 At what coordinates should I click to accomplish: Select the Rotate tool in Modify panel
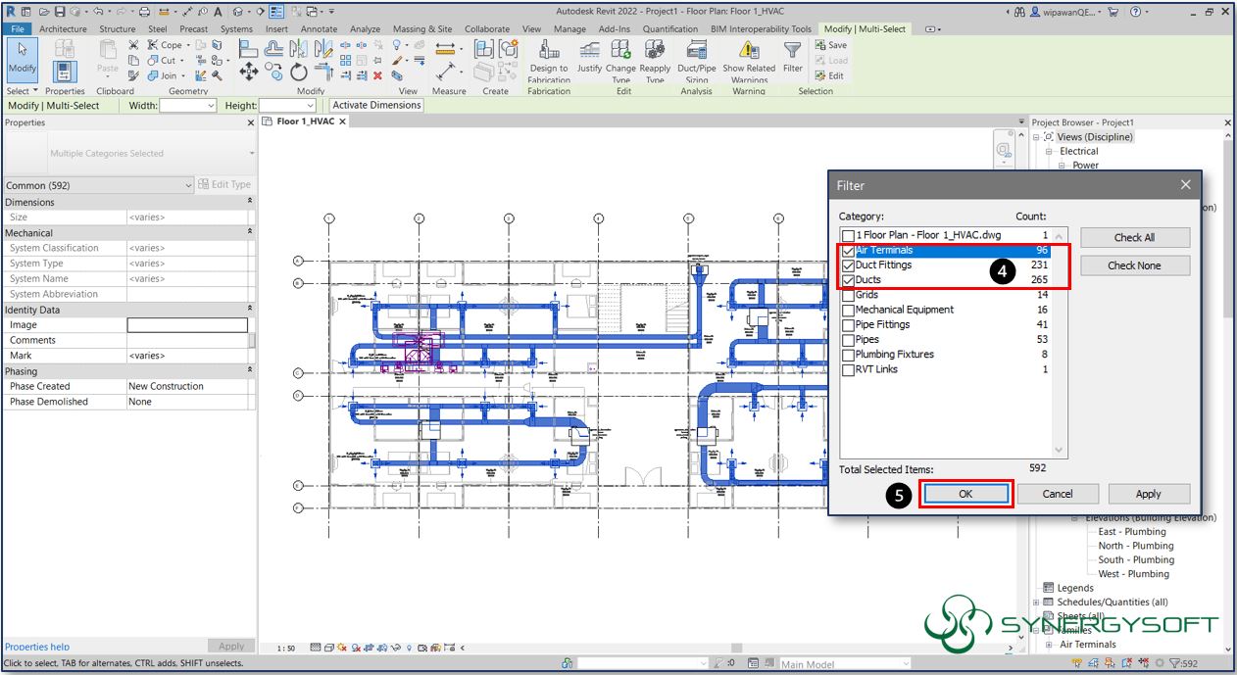297,71
